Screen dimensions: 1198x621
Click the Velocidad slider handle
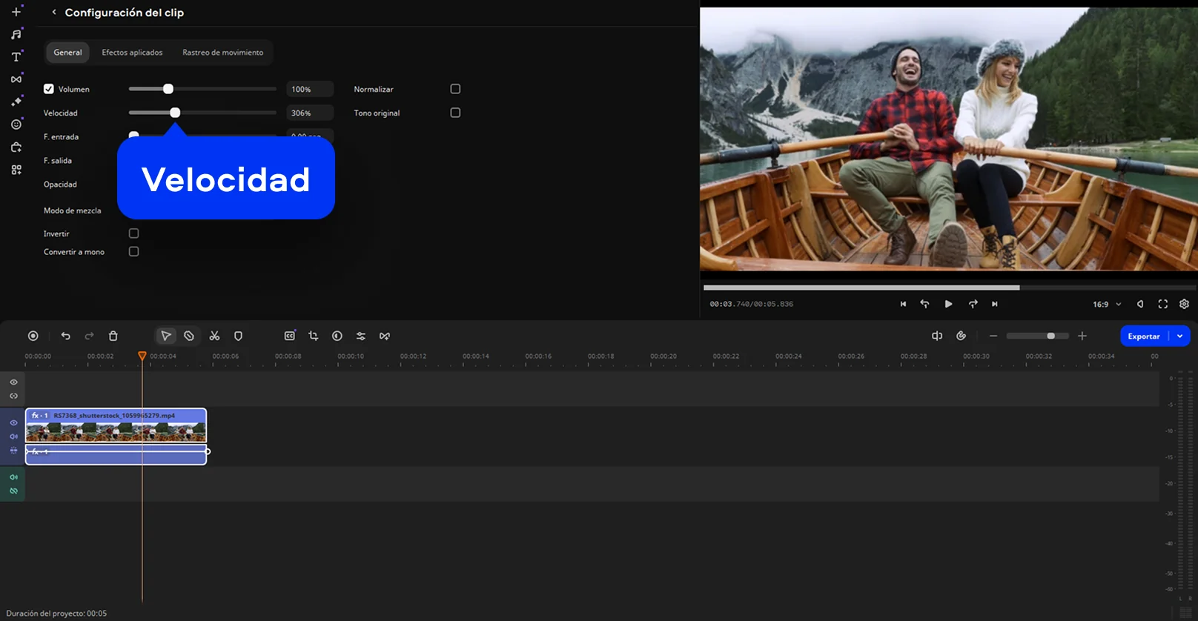pyautogui.click(x=175, y=113)
